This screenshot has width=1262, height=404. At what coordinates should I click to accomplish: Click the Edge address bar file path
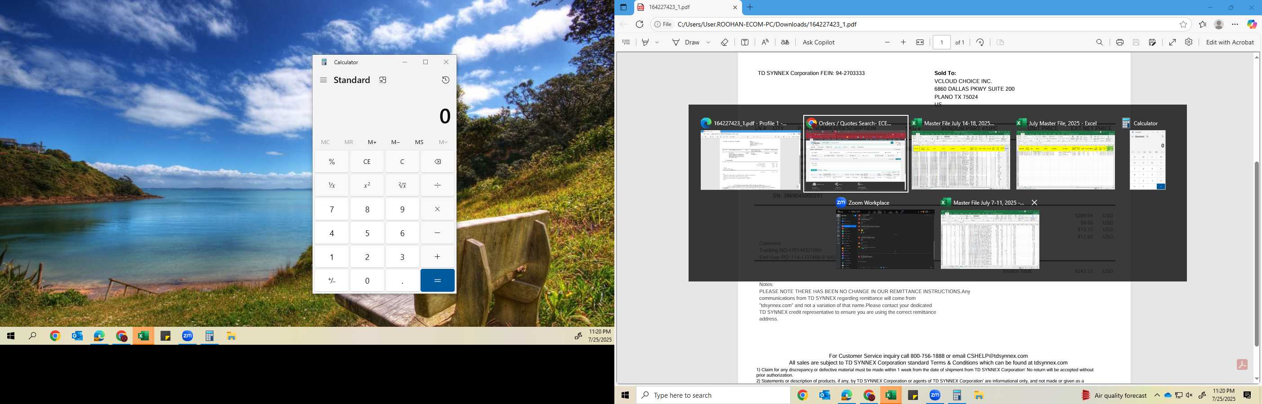tap(767, 24)
